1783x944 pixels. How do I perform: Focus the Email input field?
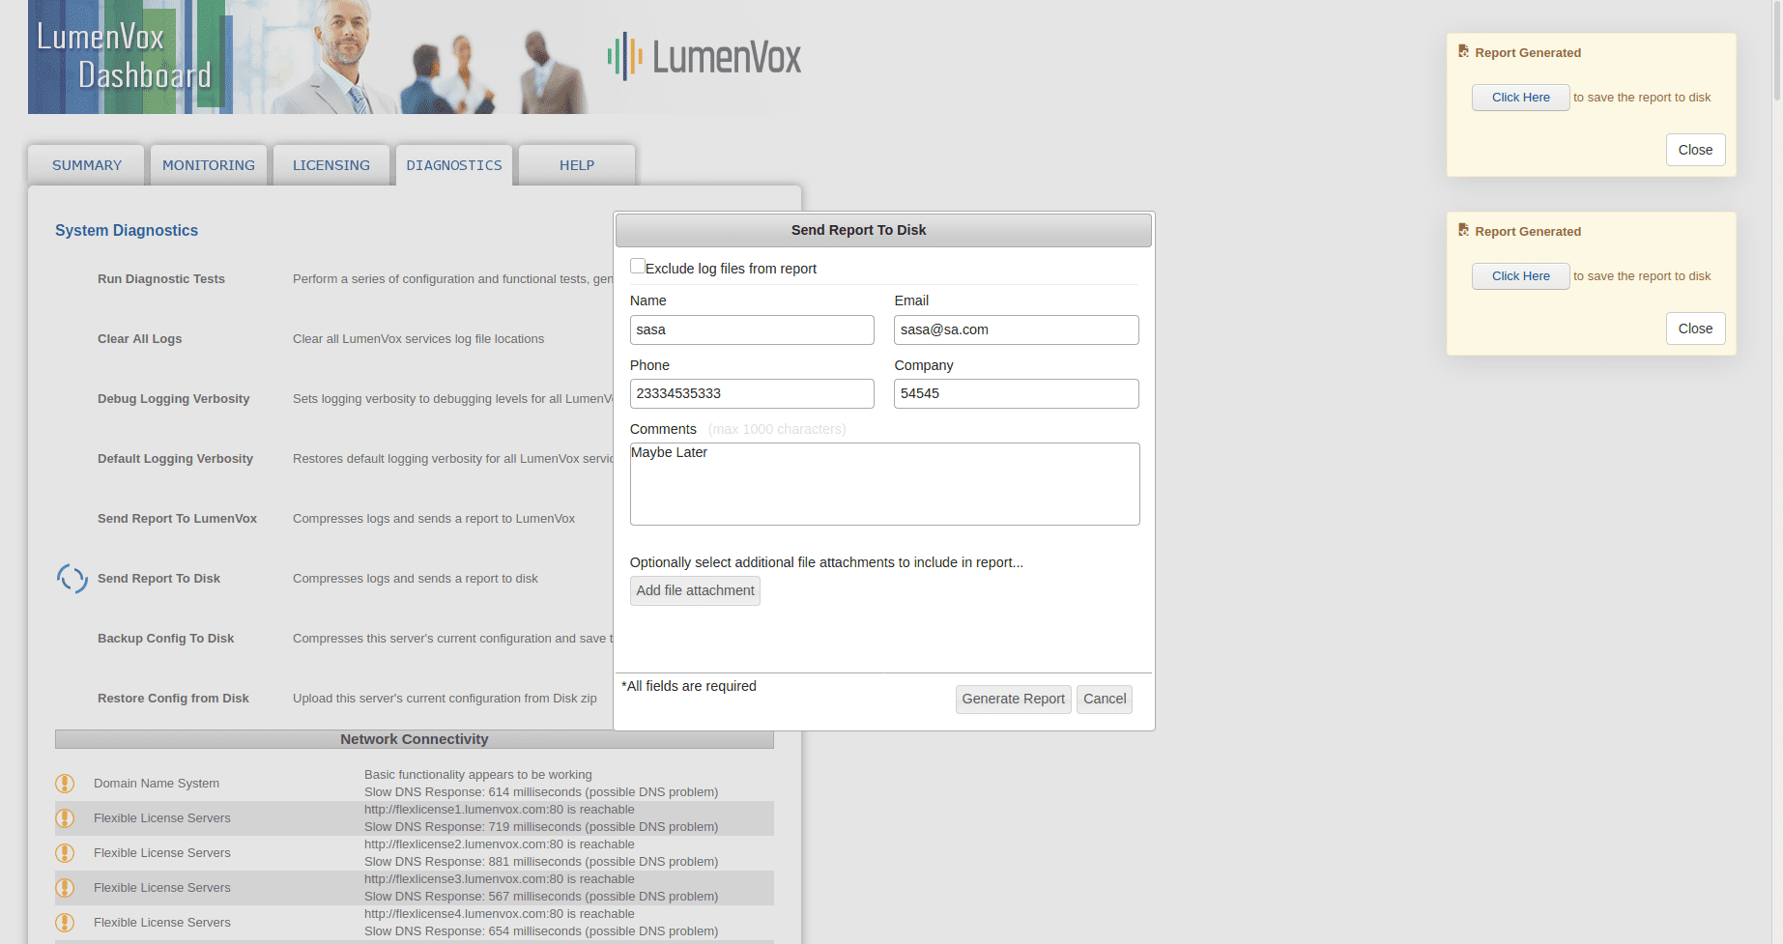pyautogui.click(x=1016, y=329)
